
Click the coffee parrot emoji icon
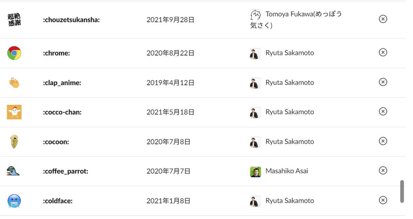tap(13, 171)
